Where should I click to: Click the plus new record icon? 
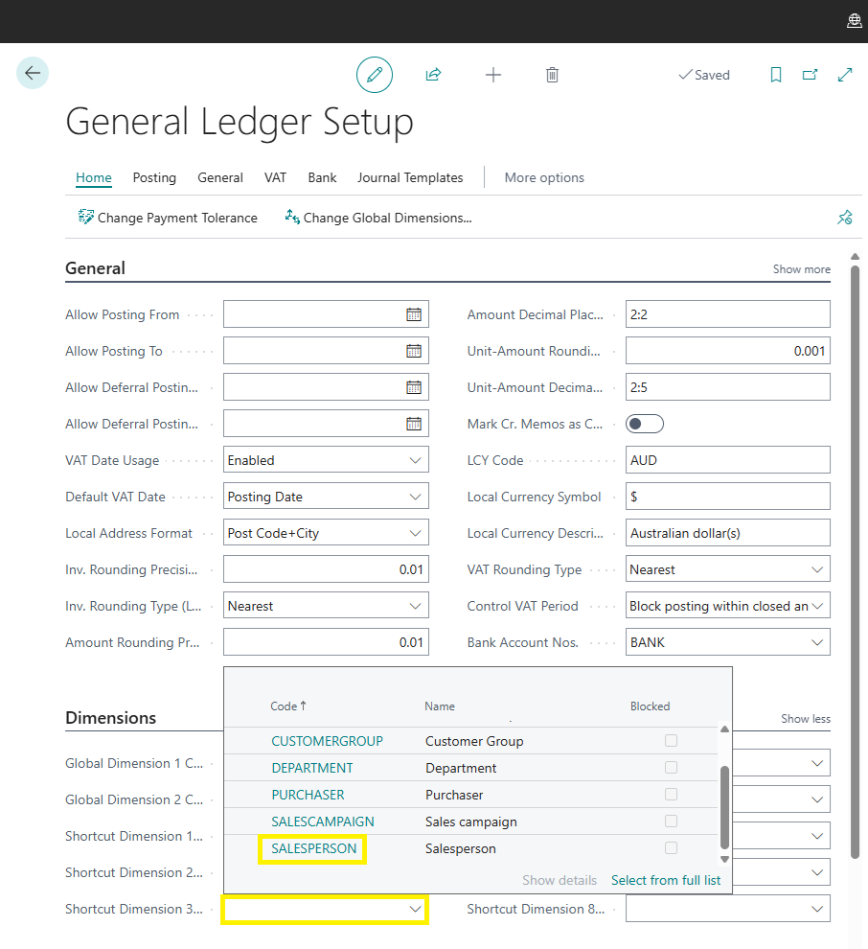(x=493, y=75)
